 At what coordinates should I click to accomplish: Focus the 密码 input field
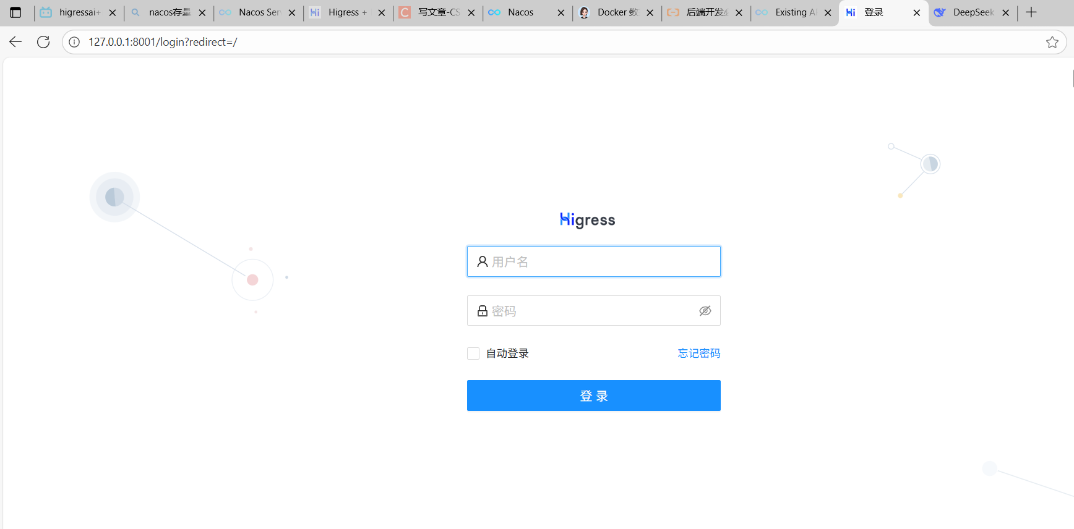point(594,311)
